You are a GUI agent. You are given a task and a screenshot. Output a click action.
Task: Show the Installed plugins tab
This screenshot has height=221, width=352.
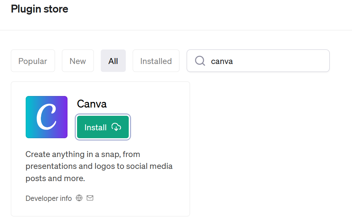click(156, 61)
